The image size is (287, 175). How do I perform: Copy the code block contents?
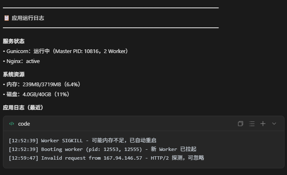coord(240,124)
